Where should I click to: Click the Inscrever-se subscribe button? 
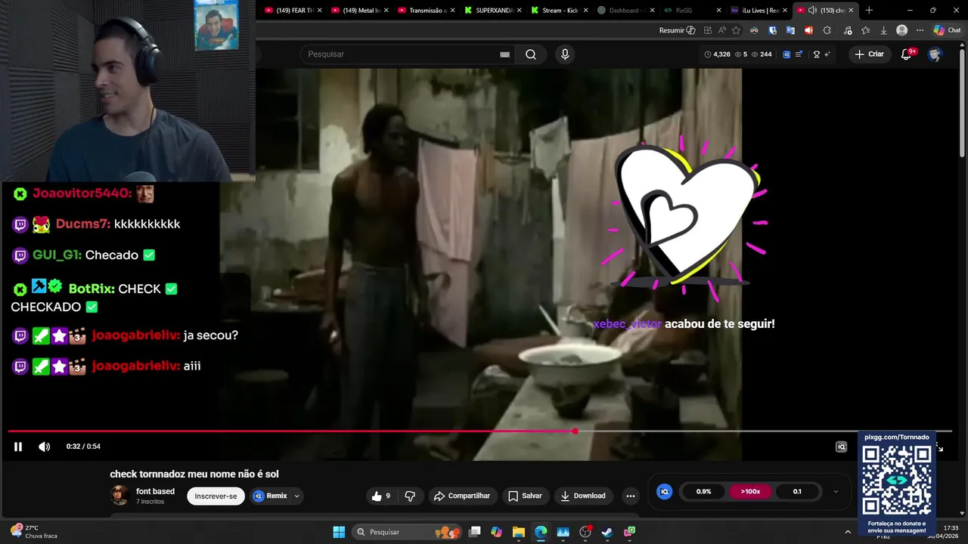coord(216,496)
